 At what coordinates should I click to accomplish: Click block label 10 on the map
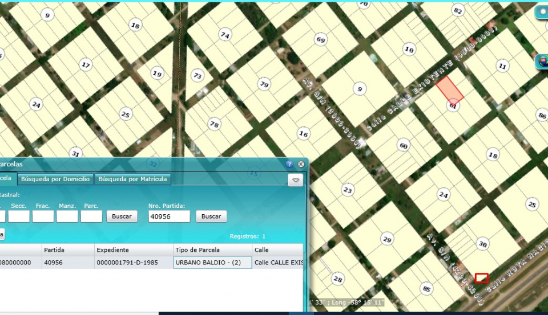[x=409, y=49]
